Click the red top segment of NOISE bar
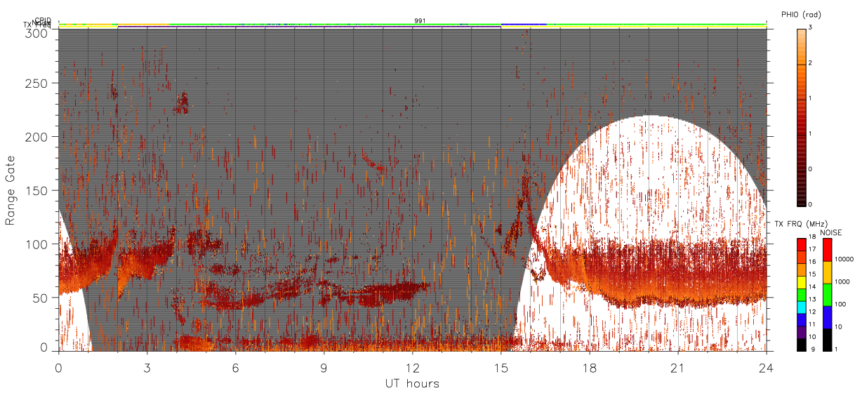This screenshot has height=398, width=862. 827,250
